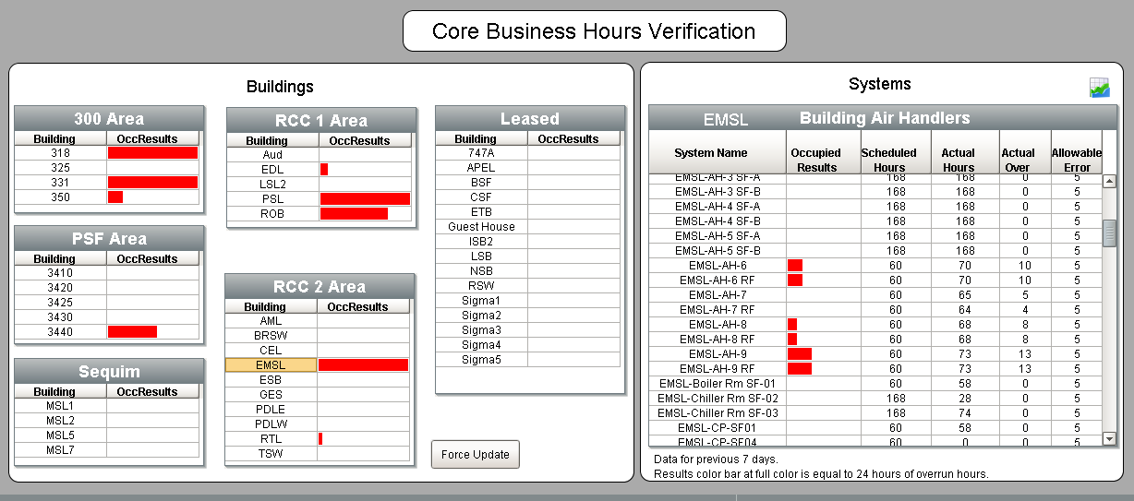Sort by the Scheduled Hours column header
Screen dimensions: 1134x501
[888, 160]
